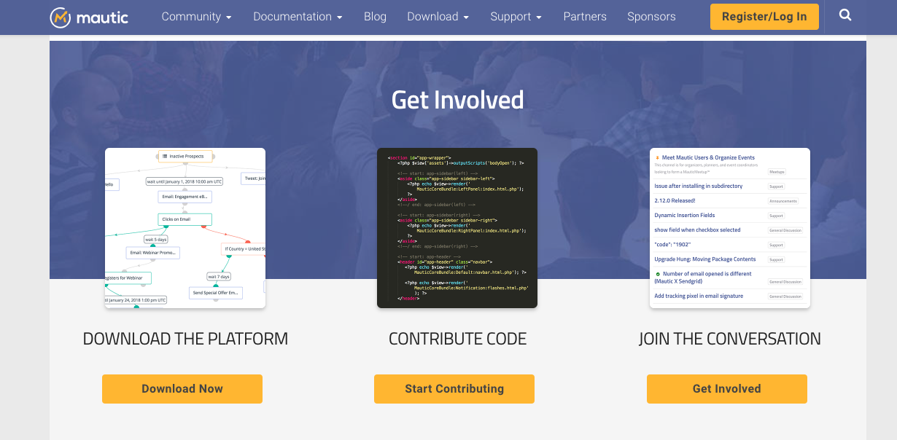Image resolution: width=897 pixels, height=440 pixels.
Task: Click the Download Now button
Action: (x=182, y=388)
